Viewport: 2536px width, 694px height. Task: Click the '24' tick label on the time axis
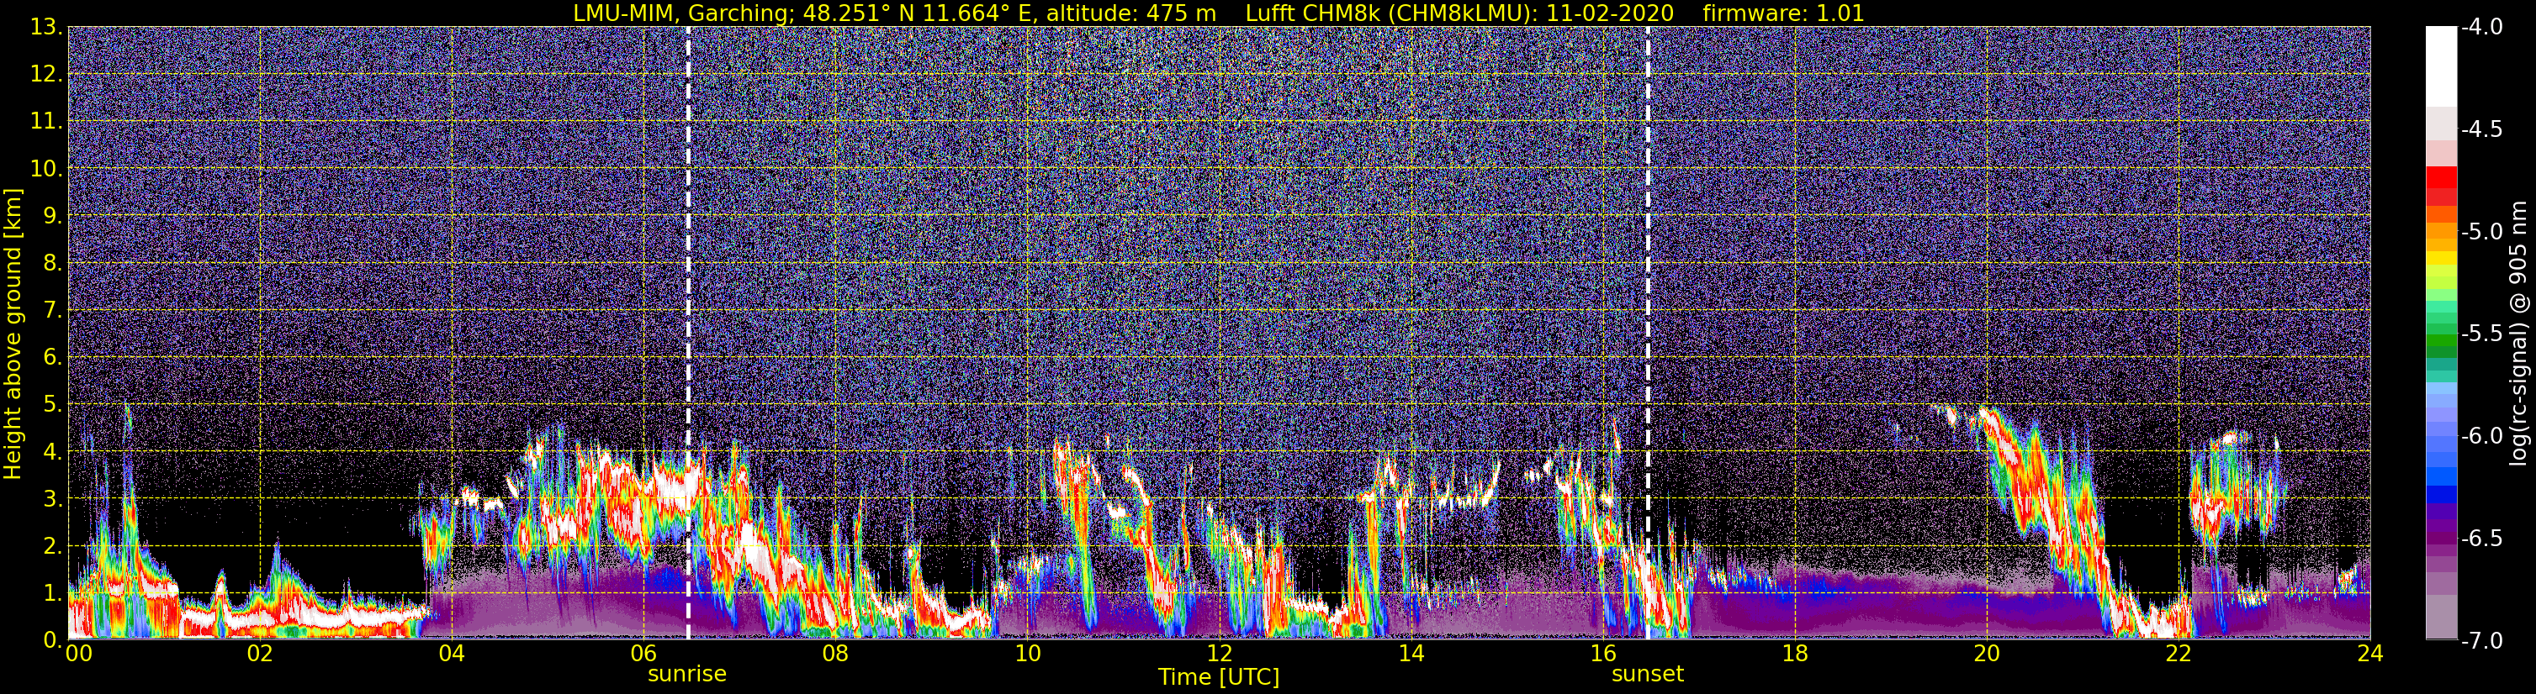[2370, 654]
